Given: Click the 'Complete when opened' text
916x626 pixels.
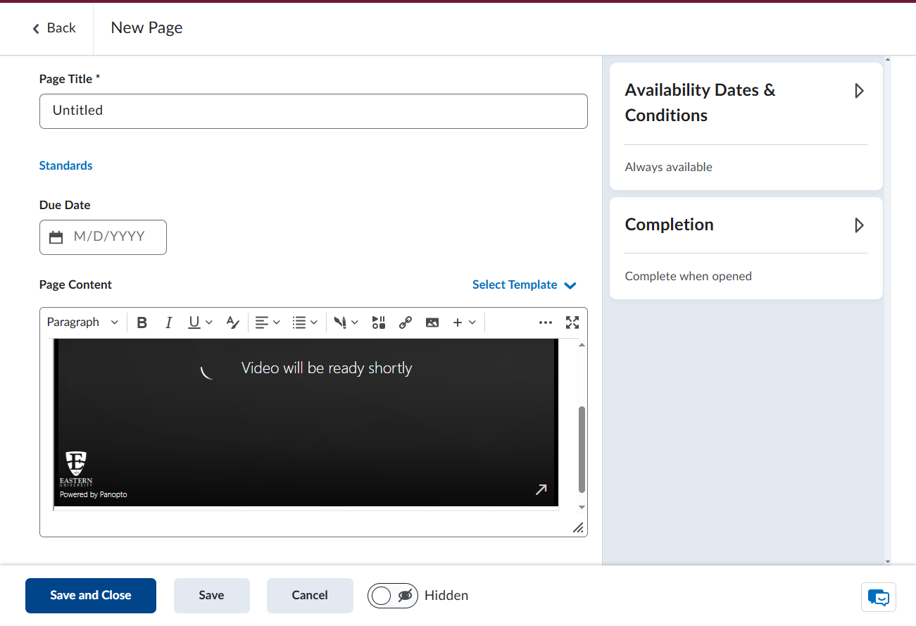Looking at the screenshot, I should pos(689,277).
